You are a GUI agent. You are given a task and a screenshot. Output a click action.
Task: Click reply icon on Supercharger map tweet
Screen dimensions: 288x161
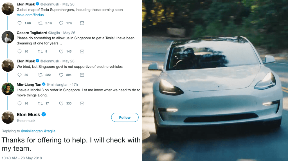tap(19, 23)
